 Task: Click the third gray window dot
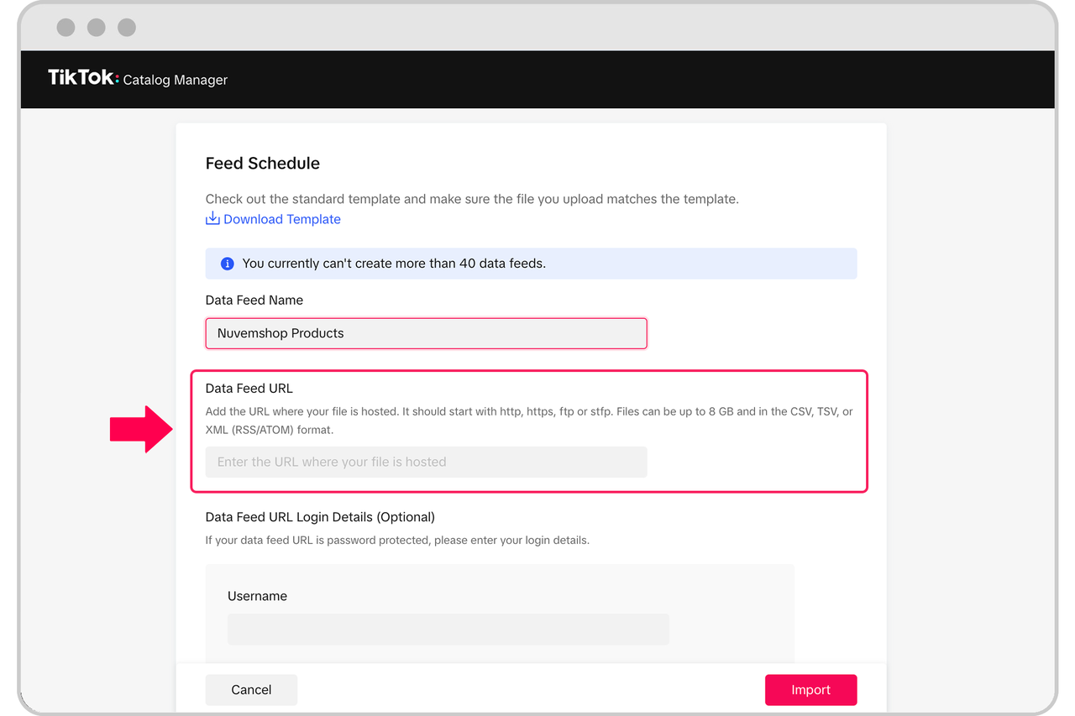127,28
